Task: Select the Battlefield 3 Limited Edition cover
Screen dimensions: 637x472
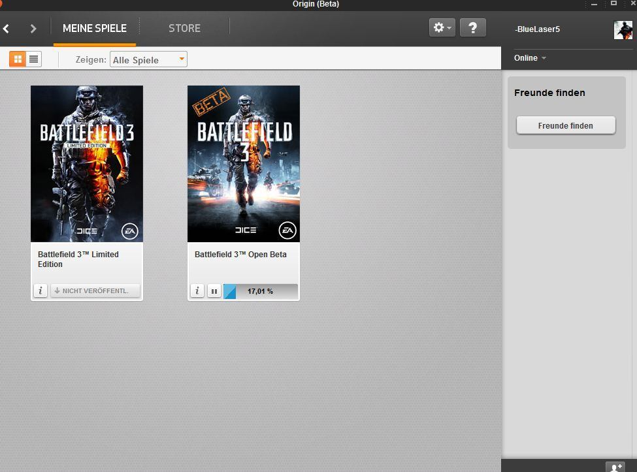Action: [87, 164]
